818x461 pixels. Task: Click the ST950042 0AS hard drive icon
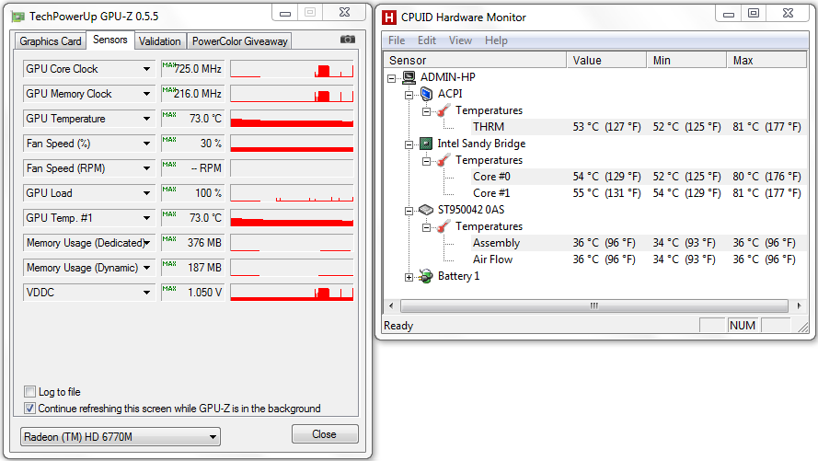[426, 210]
